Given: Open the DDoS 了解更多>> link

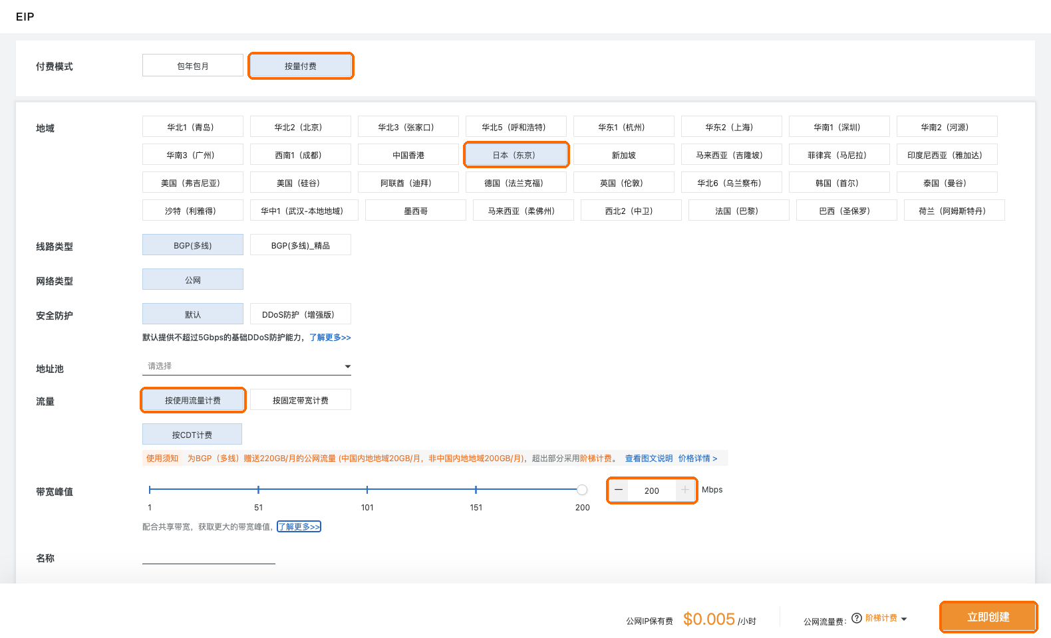Looking at the screenshot, I should (x=330, y=338).
